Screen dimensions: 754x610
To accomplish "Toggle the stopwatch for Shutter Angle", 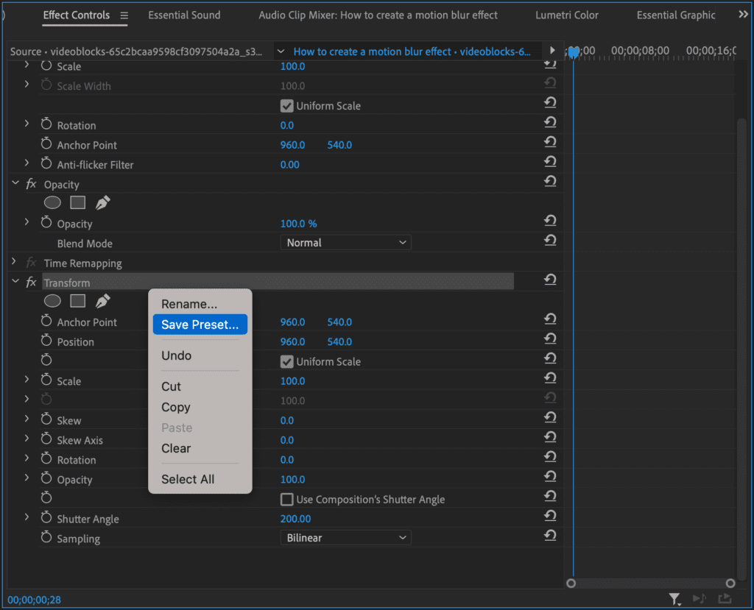I will (46, 519).
